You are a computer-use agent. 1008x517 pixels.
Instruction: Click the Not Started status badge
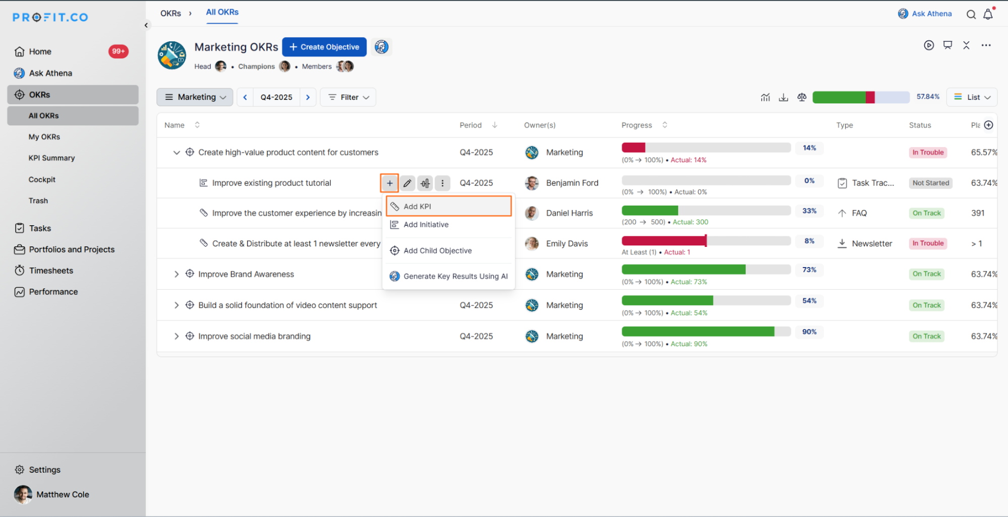point(930,183)
